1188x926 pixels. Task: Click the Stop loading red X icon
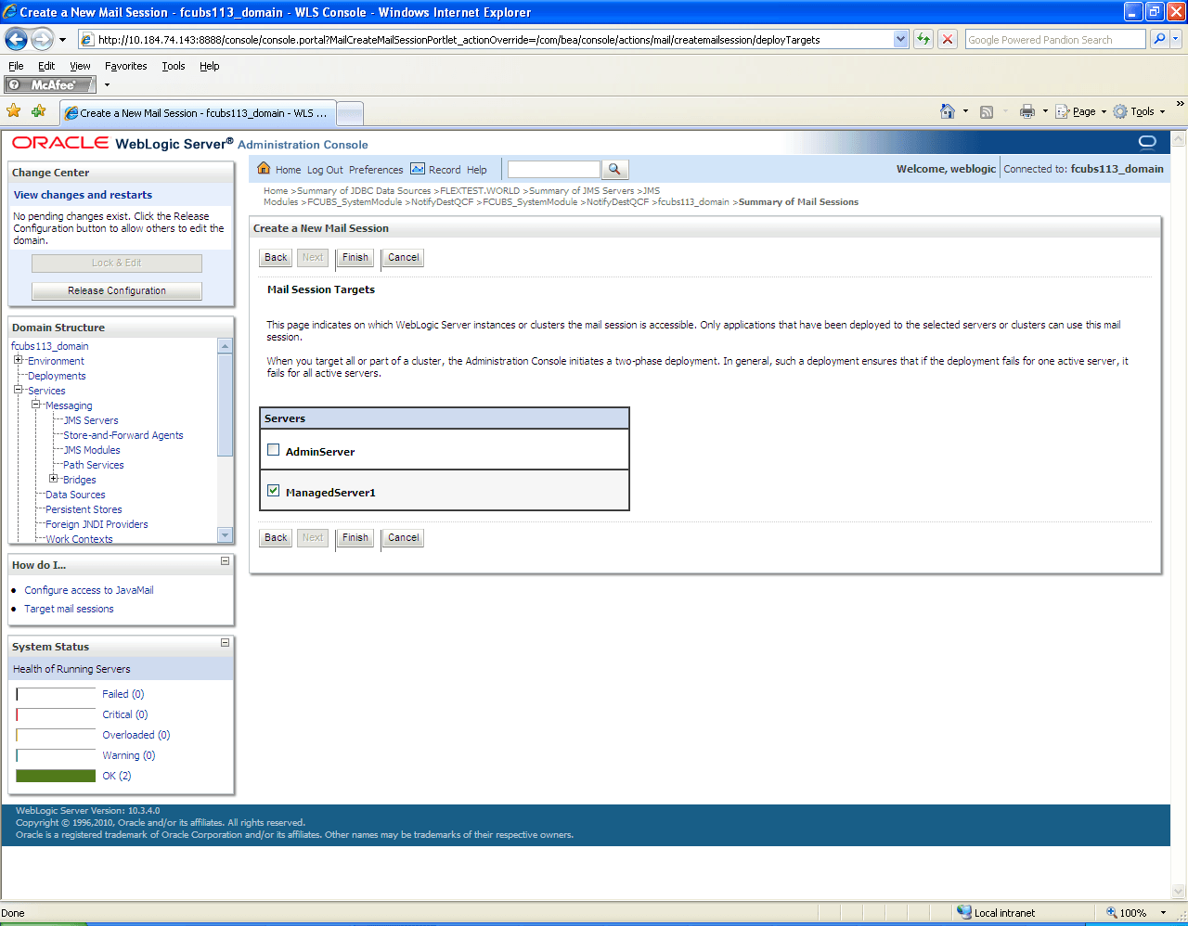(947, 39)
